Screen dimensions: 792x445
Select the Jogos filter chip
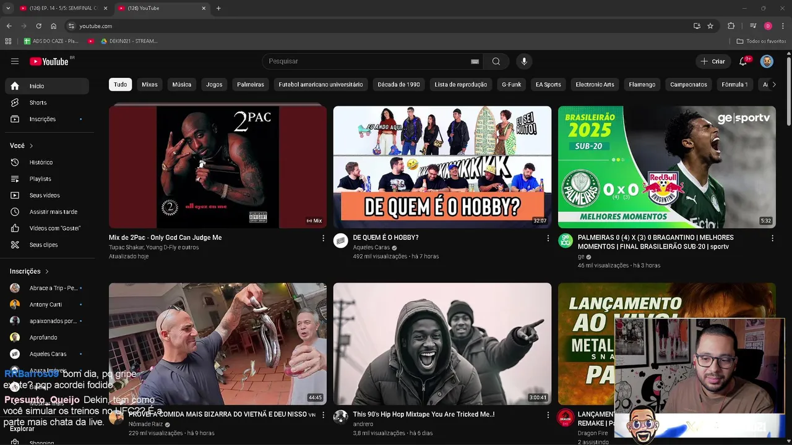[x=214, y=85]
